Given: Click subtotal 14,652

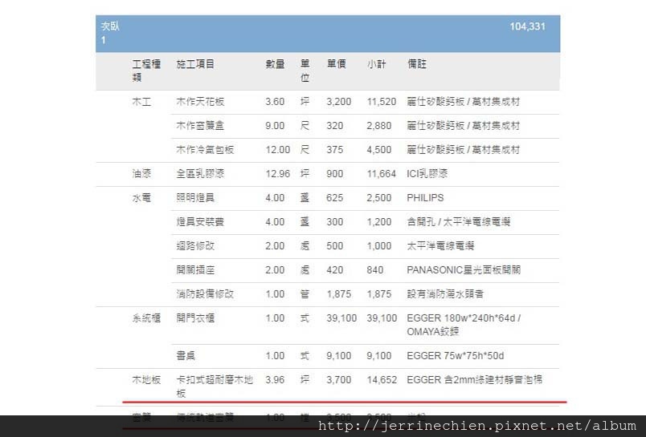Looking at the screenshot, I should tap(382, 379).
